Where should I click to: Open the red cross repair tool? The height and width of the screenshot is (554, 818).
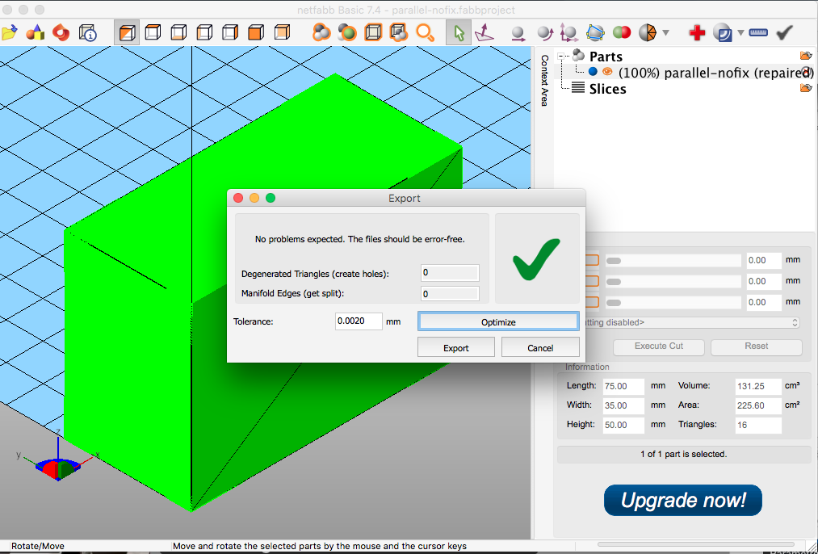[x=696, y=33]
